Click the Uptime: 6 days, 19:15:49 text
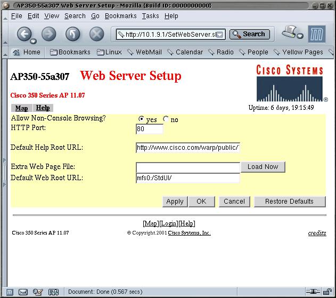Viewport: 336px width, 298px height. coord(281,108)
